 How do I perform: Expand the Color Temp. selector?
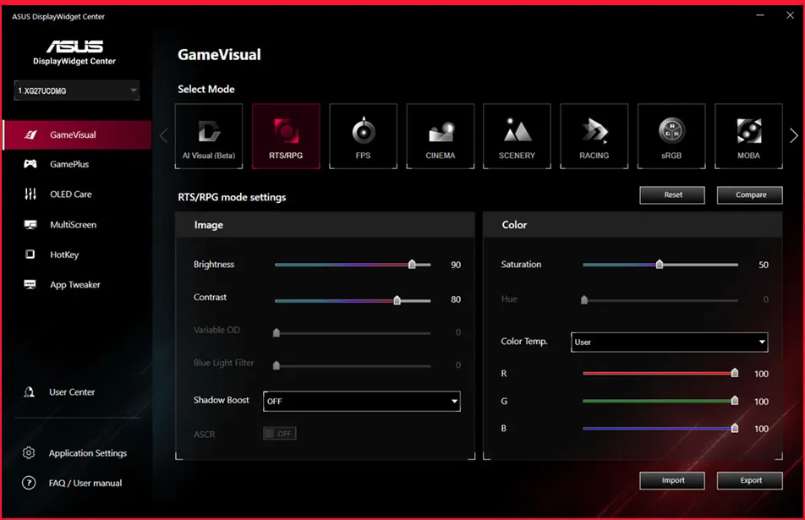point(669,342)
